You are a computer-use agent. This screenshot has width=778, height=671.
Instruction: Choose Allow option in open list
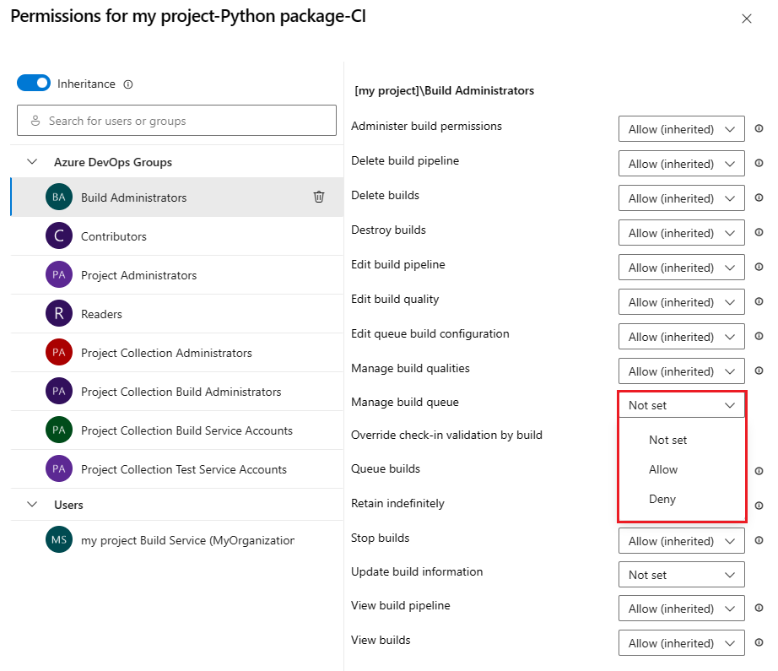[x=682, y=469]
